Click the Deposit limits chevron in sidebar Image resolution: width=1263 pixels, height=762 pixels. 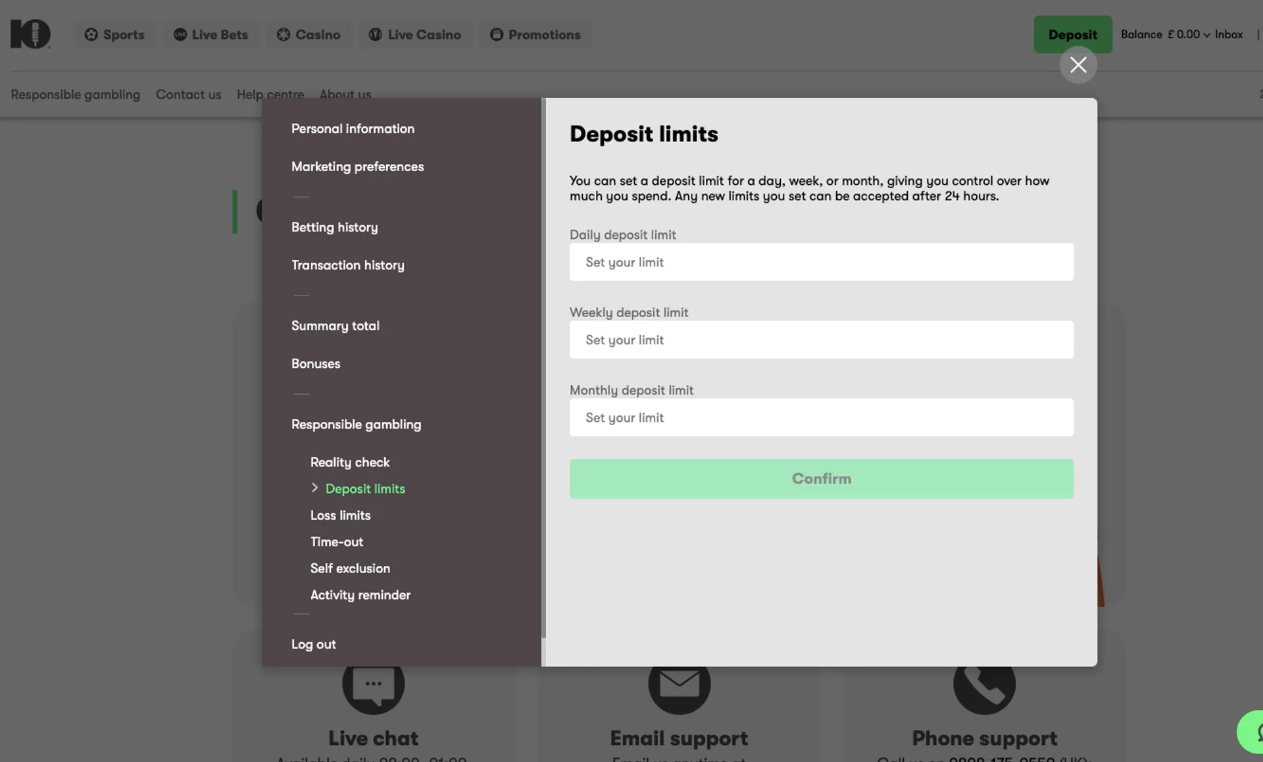(315, 488)
